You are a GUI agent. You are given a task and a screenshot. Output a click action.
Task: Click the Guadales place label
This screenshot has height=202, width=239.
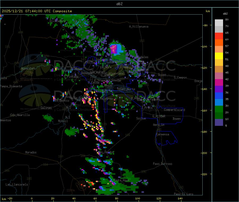tap(142, 57)
